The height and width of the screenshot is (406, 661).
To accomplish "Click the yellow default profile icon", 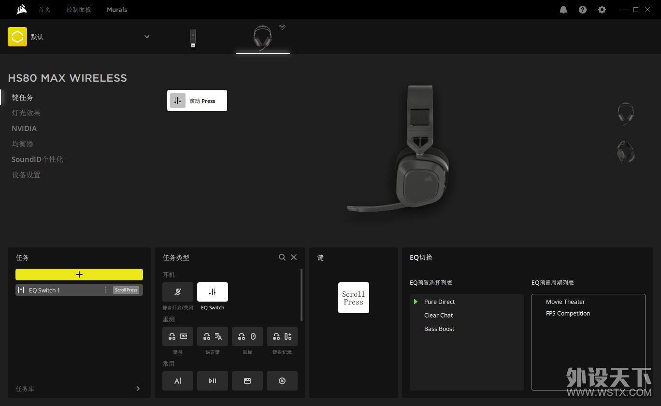I will (x=17, y=37).
